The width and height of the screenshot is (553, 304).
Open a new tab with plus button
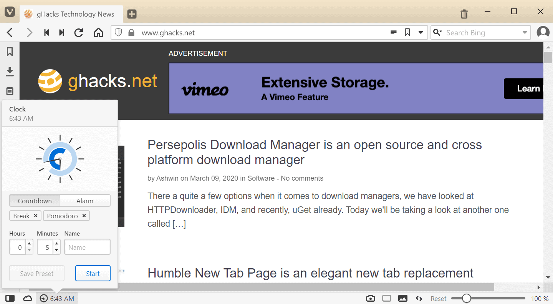point(132,14)
